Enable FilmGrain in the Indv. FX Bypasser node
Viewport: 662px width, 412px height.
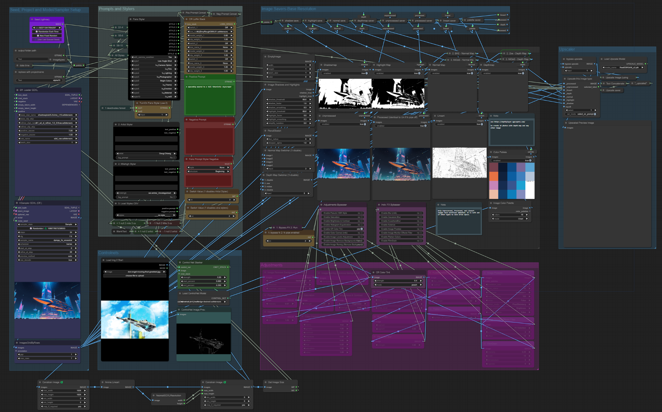coord(421,241)
